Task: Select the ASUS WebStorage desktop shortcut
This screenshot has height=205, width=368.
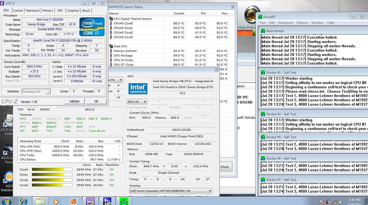Action: (x=7, y=181)
